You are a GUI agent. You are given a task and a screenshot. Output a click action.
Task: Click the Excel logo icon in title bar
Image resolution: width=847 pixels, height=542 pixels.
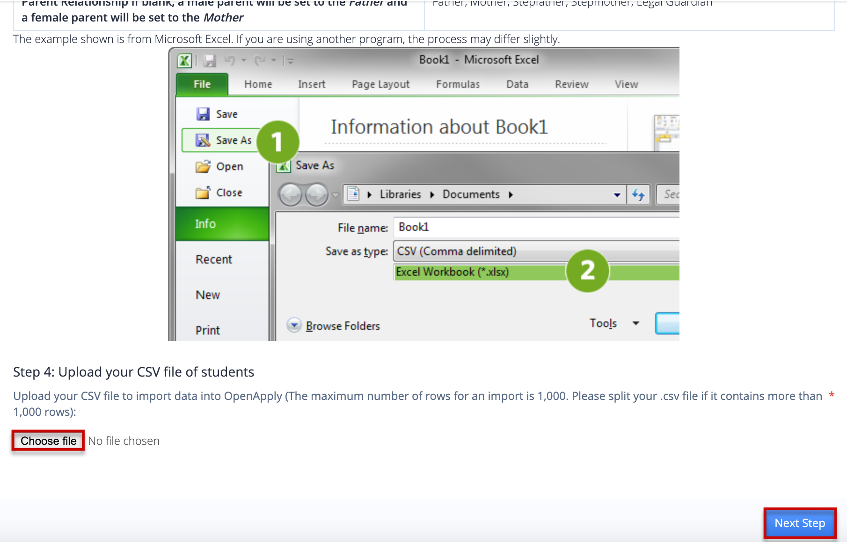(x=184, y=60)
